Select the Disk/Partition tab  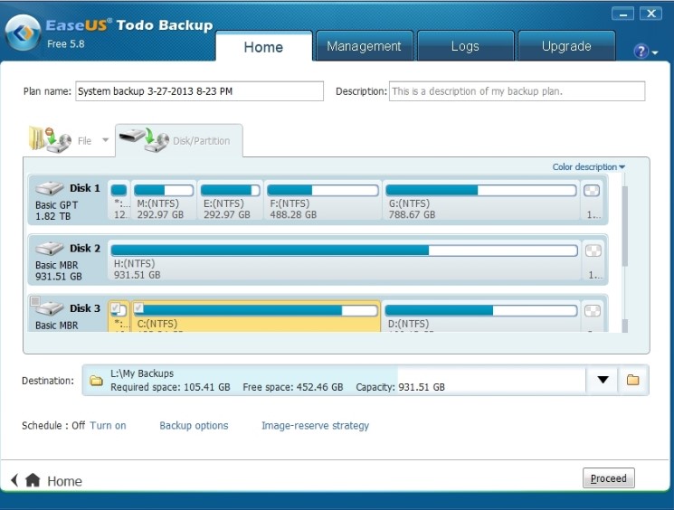tap(179, 140)
